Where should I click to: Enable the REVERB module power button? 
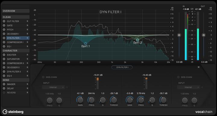(x=4, y=92)
